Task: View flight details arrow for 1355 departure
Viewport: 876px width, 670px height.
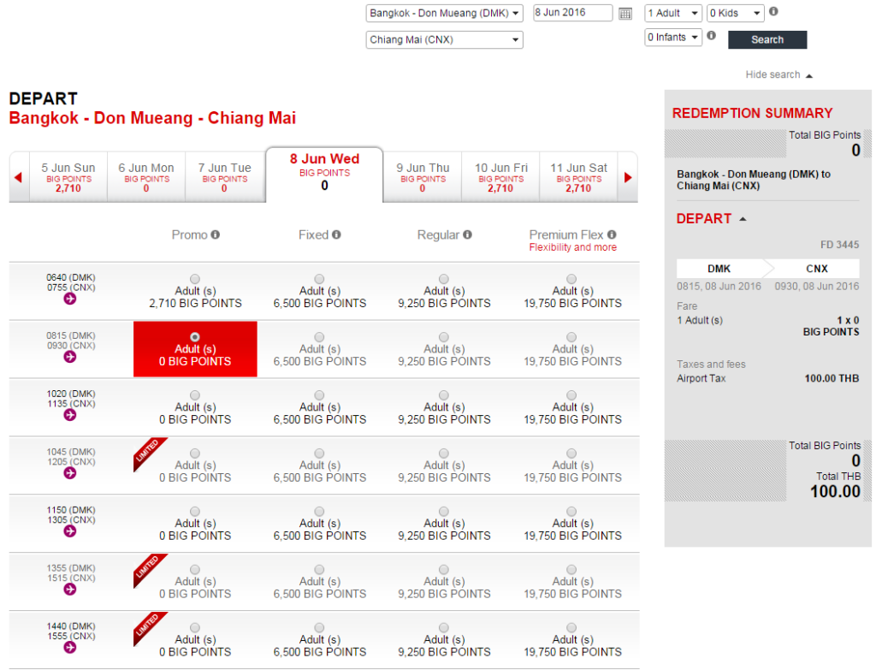Action: (x=70, y=590)
